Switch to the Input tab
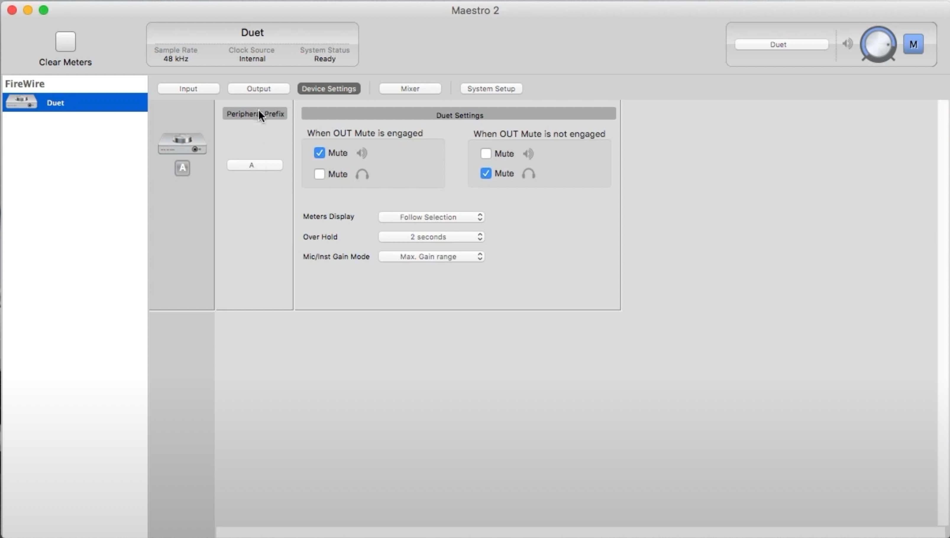The image size is (950, 538). 188,89
